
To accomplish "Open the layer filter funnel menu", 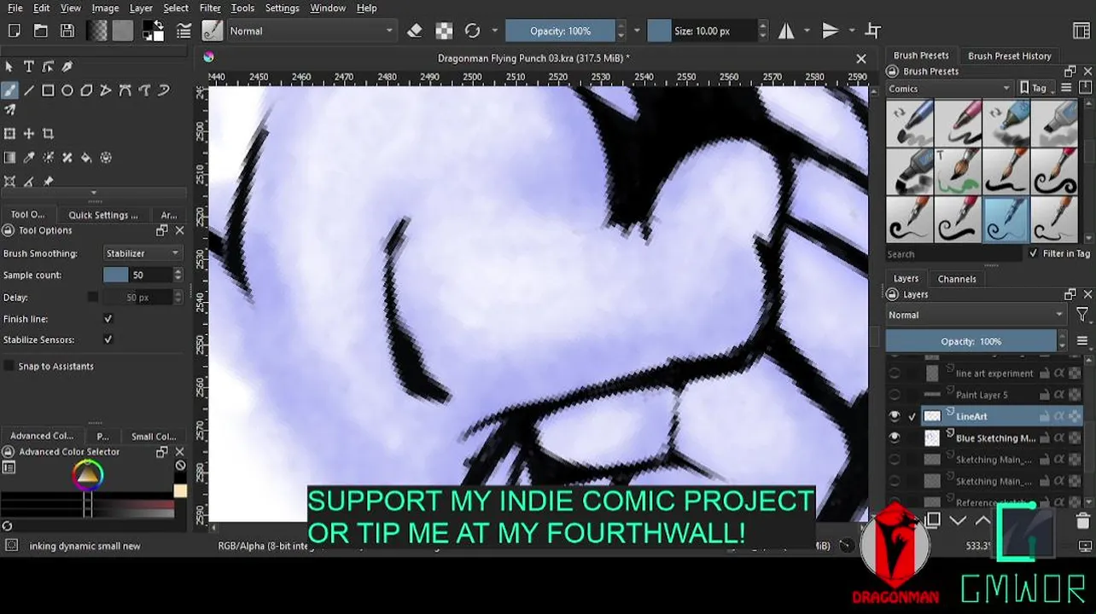I will pyautogui.click(x=1081, y=315).
